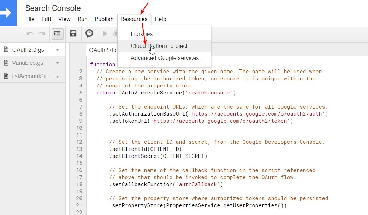
Task: Switch to the OAuth2.0.gs editor tab
Action: (102, 50)
